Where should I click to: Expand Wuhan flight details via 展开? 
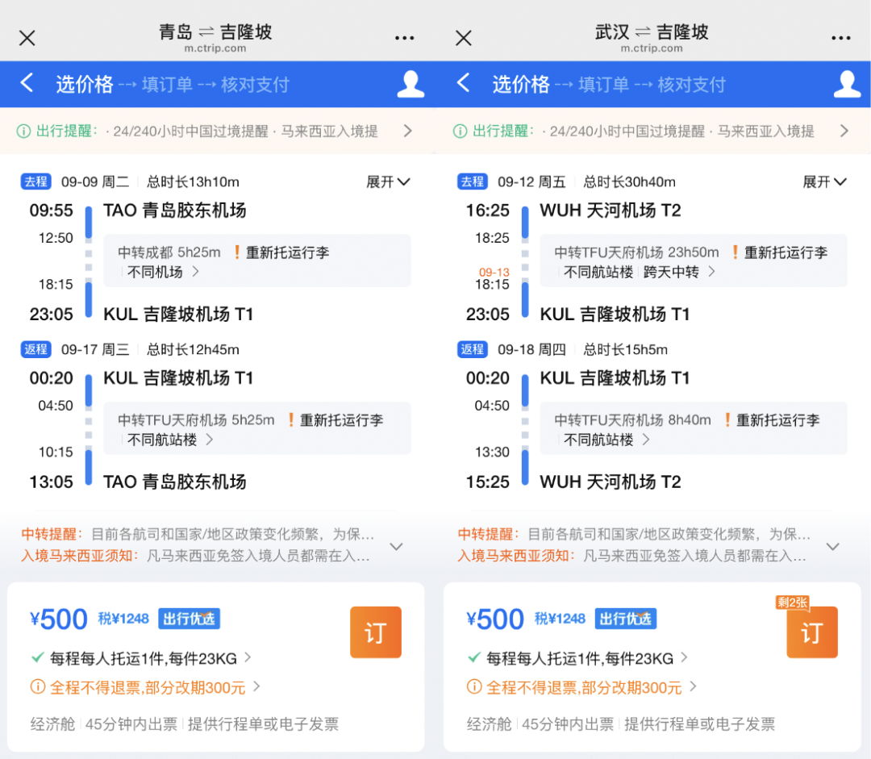click(823, 181)
